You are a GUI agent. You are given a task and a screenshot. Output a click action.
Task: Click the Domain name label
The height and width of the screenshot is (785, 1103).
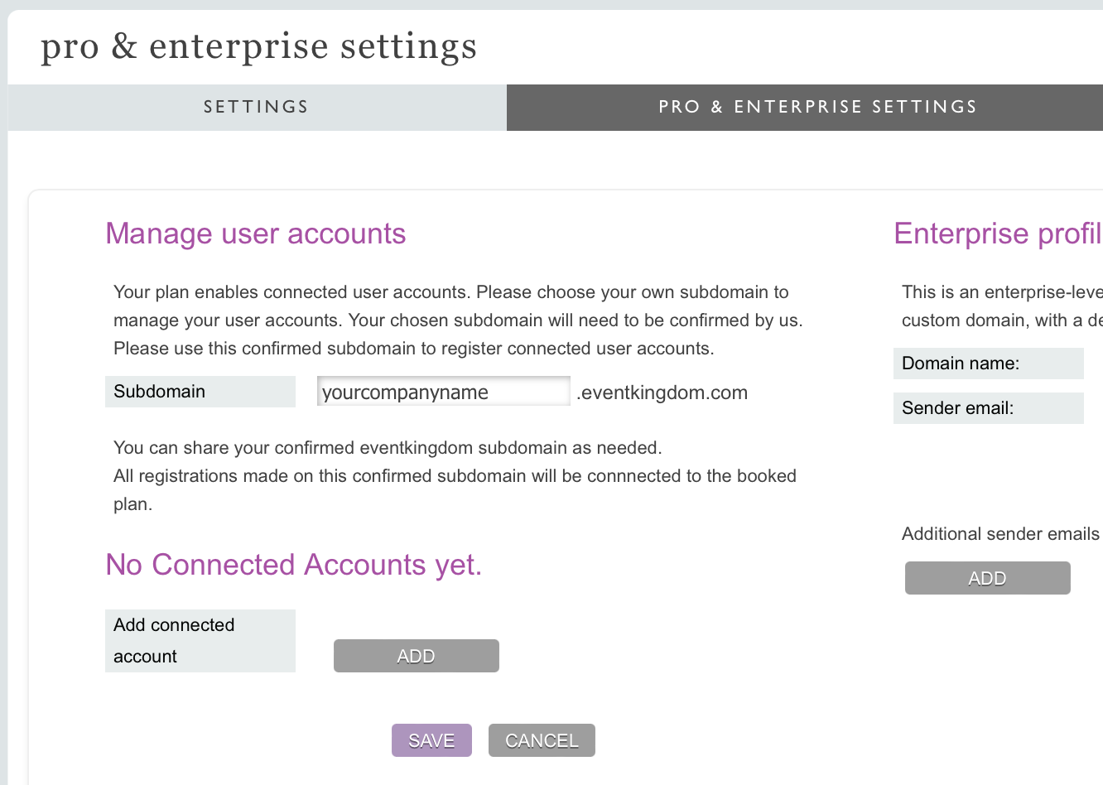pos(961,364)
